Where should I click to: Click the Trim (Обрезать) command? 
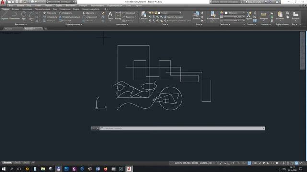point(88,13)
